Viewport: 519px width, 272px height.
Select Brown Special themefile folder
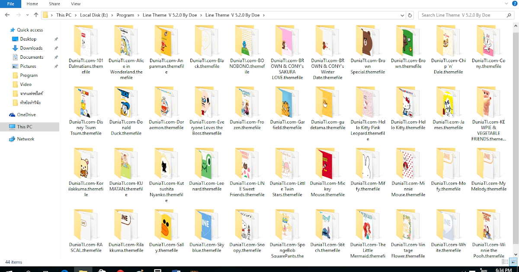[368, 49]
